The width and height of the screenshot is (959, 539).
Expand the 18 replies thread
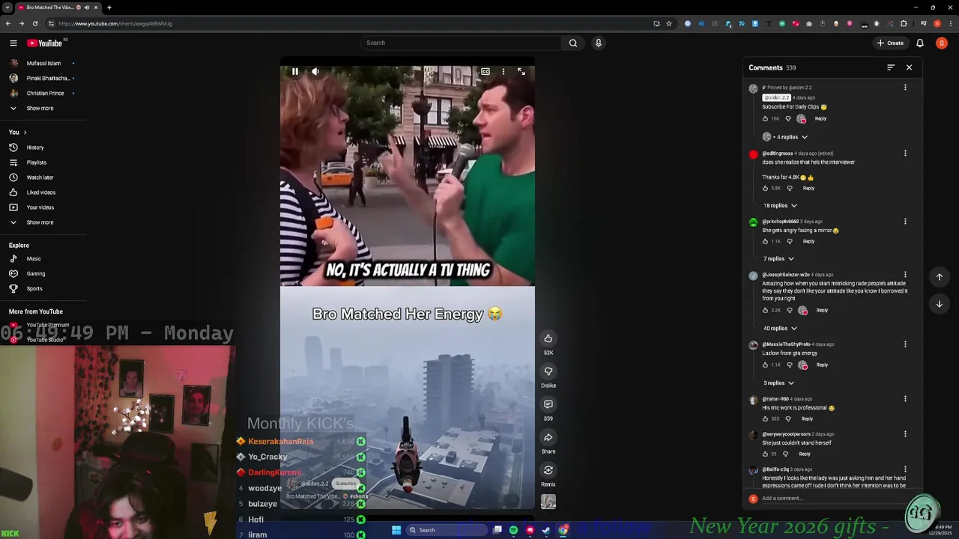(x=780, y=205)
